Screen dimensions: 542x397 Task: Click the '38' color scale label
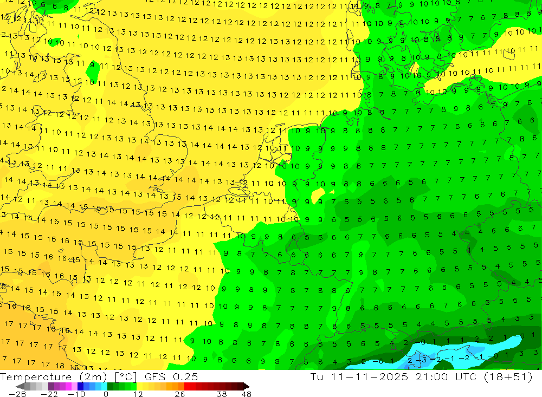coord(222,394)
